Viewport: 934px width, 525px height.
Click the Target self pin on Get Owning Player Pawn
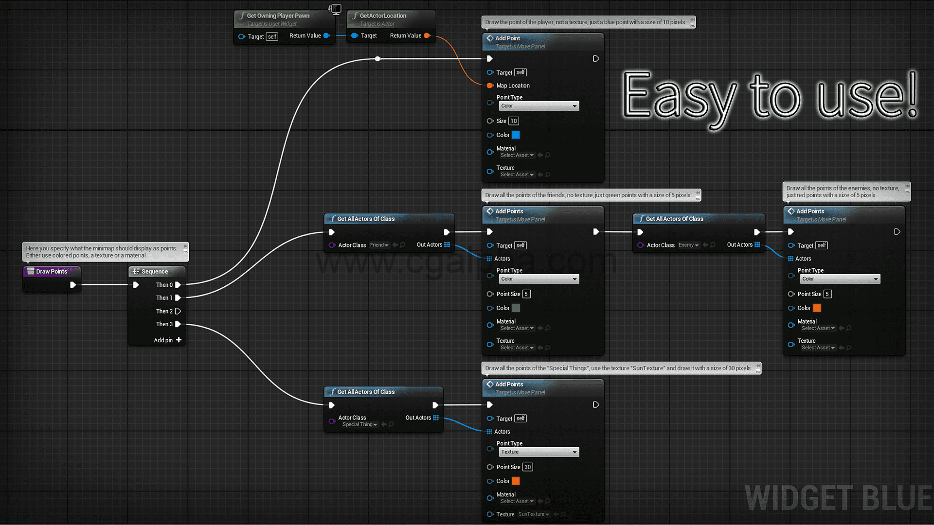tap(242, 36)
